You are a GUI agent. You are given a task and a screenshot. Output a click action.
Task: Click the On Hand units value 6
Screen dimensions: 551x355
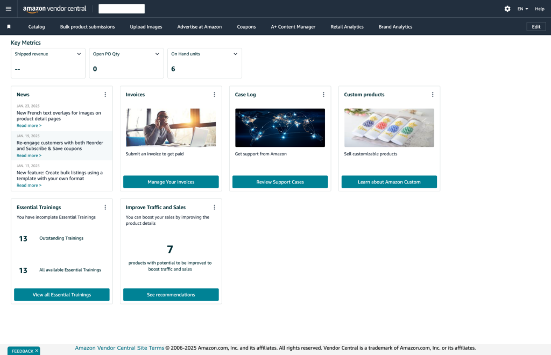[x=173, y=69]
